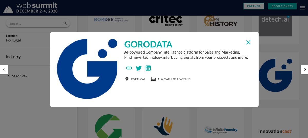This screenshot has height=138, width=308.
Task: Select the BORDER company card
Action: pos(111,24)
